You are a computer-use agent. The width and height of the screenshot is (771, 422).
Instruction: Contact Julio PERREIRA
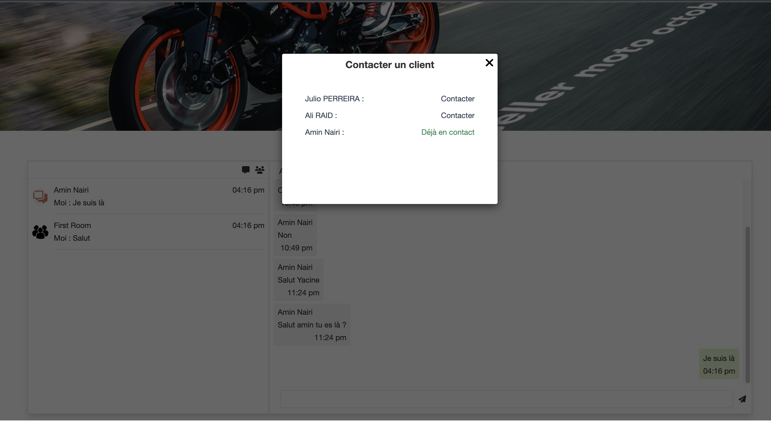point(457,99)
